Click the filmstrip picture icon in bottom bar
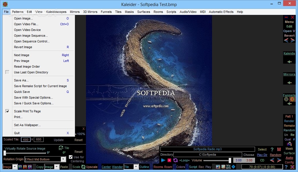This screenshot has width=298, height=172. 218,167
